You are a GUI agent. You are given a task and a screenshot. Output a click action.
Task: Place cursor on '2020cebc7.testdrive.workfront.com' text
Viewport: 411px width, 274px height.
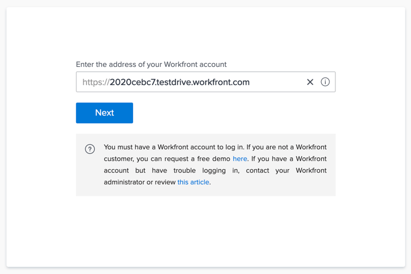(180, 82)
